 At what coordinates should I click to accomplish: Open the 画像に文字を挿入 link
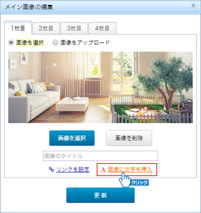(130, 170)
